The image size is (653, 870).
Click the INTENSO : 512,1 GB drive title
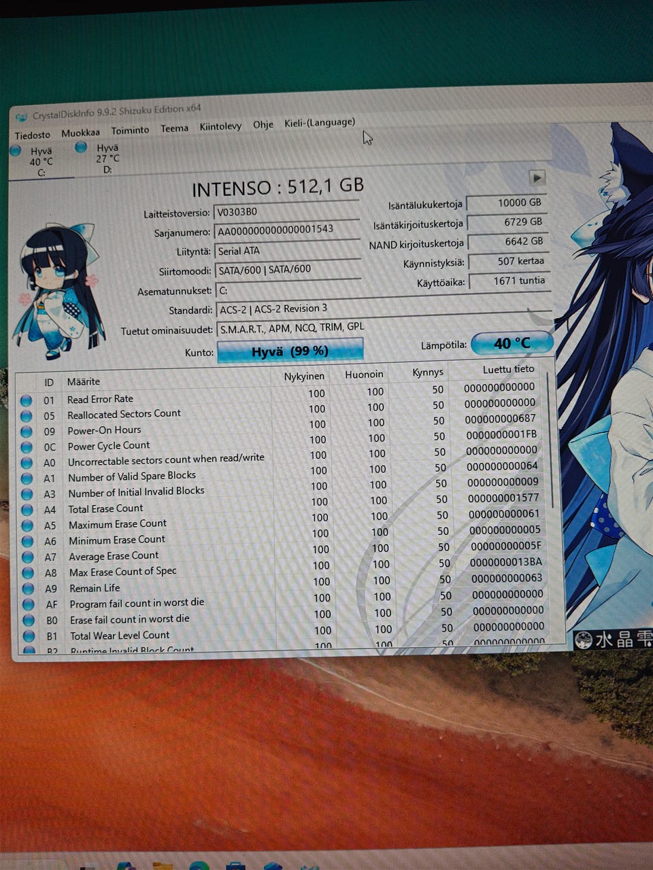[x=278, y=188]
